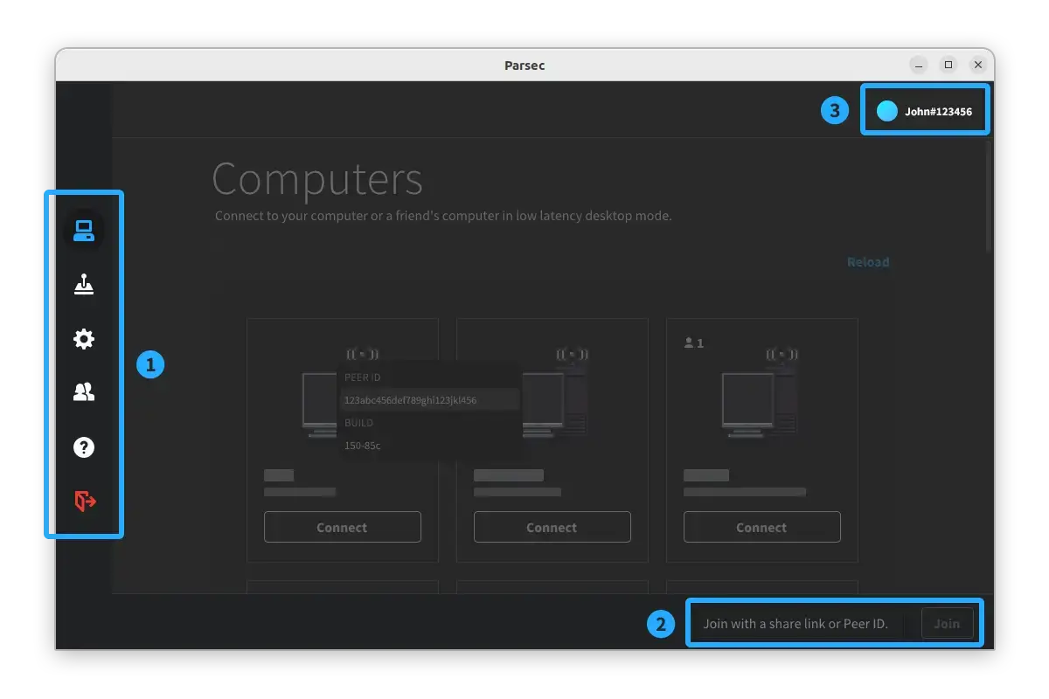Close the Parsec window
Screen dimensions: 1049x699
coord(978,65)
